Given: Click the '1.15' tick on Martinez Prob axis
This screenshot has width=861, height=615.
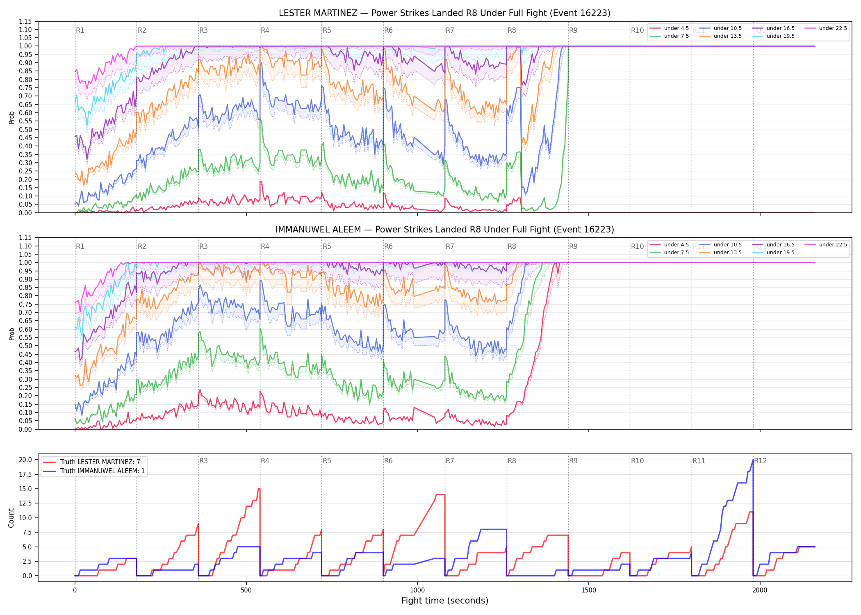Looking at the screenshot, I should coord(25,21).
